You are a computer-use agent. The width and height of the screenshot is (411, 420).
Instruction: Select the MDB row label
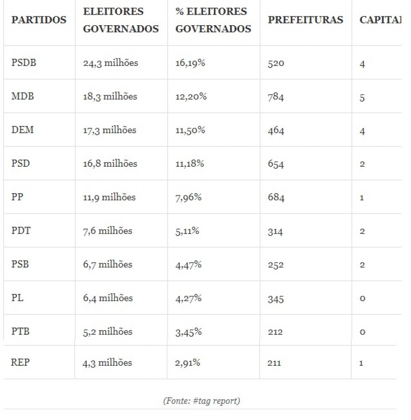coord(23,97)
